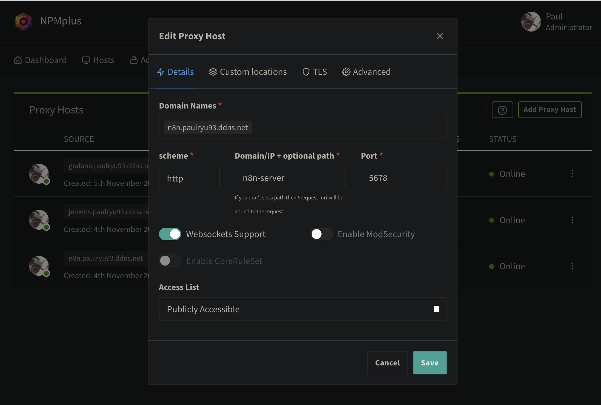
Task: Disable Websockets Support toggle
Action: click(170, 234)
